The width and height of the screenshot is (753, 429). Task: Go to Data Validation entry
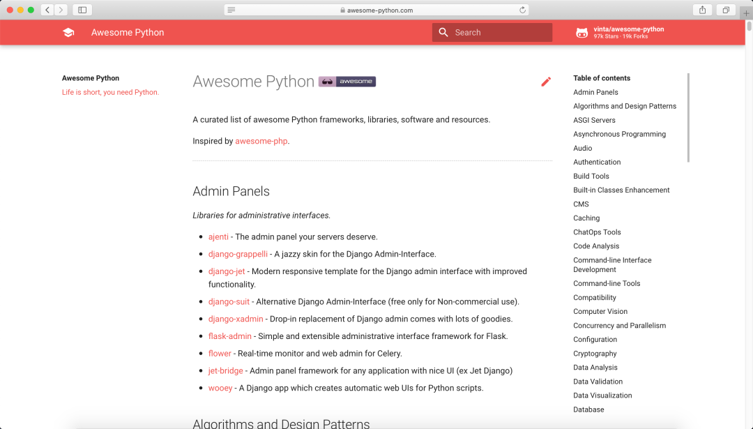[598, 381]
